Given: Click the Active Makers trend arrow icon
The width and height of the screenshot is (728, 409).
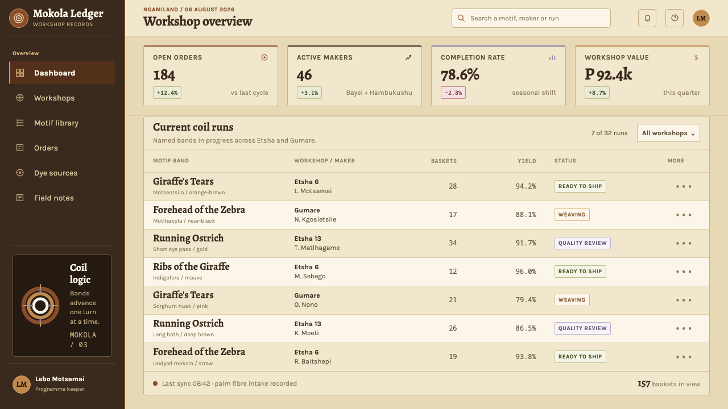Looking at the screenshot, I should click(408, 57).
